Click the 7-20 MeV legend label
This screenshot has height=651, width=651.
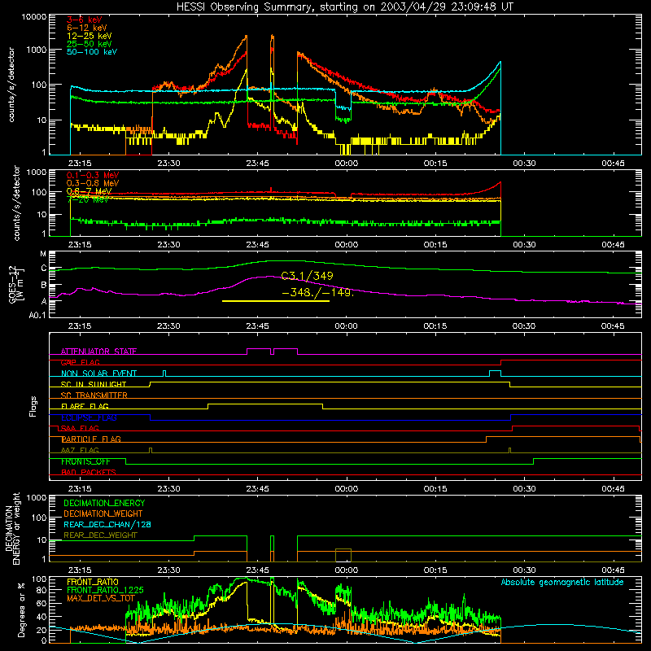click(88, 199)
